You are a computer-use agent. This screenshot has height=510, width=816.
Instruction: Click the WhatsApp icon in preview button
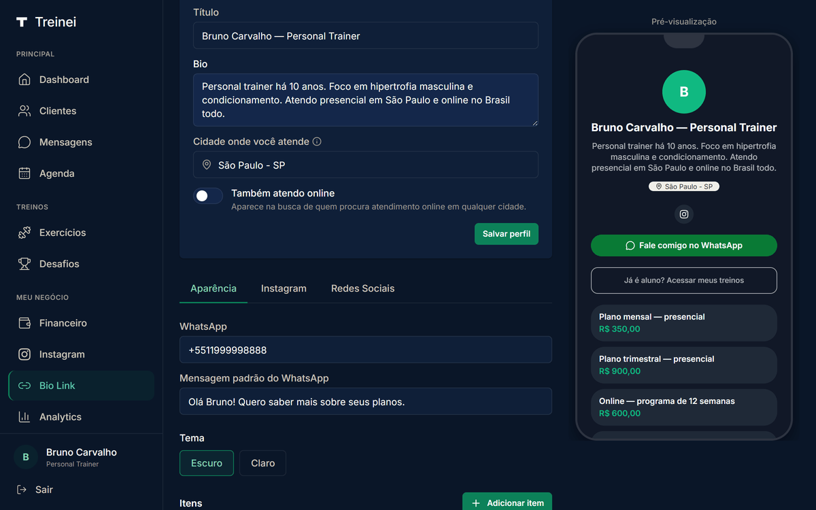click(630, 245)
